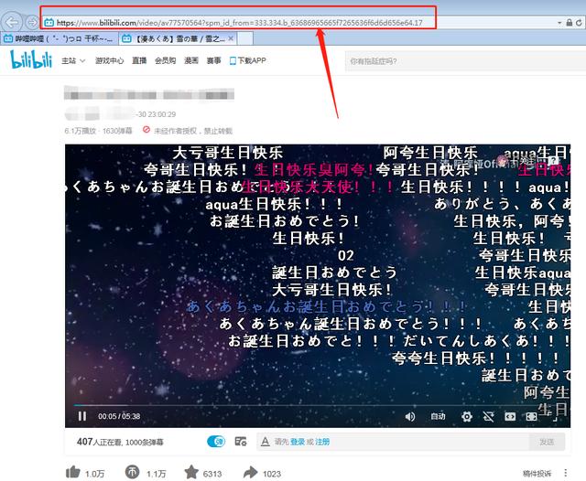Open the address bar dropdown arrow
This screenshot has width=586, height=481.
pyautogui.click(x=559, y=21)
